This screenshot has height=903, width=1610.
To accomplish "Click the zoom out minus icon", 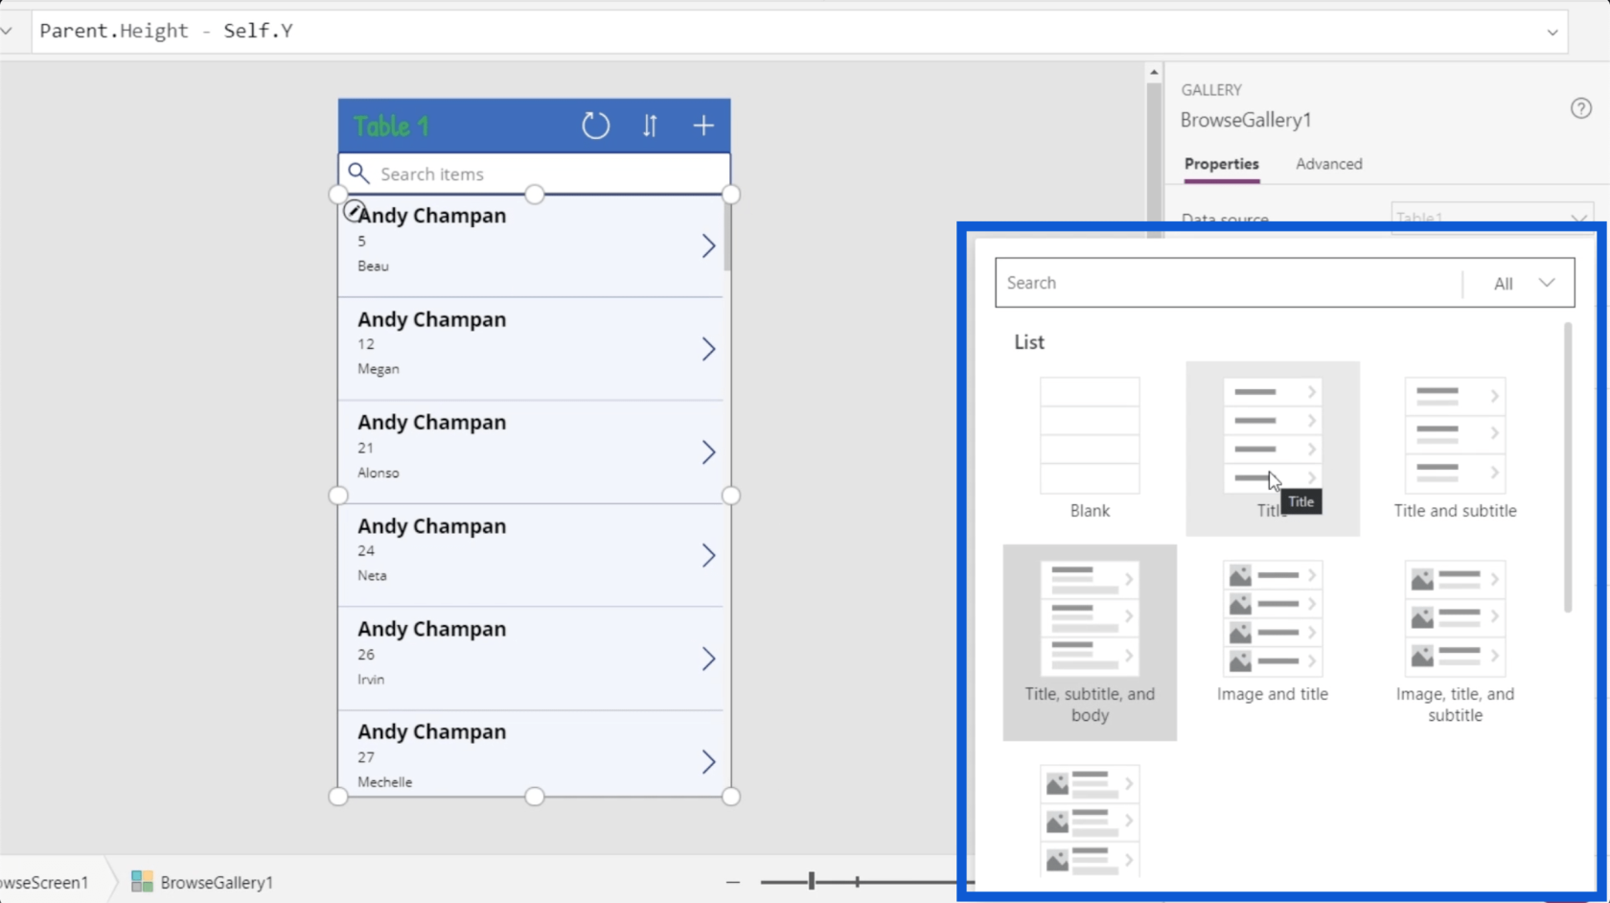I will (733, 882).
